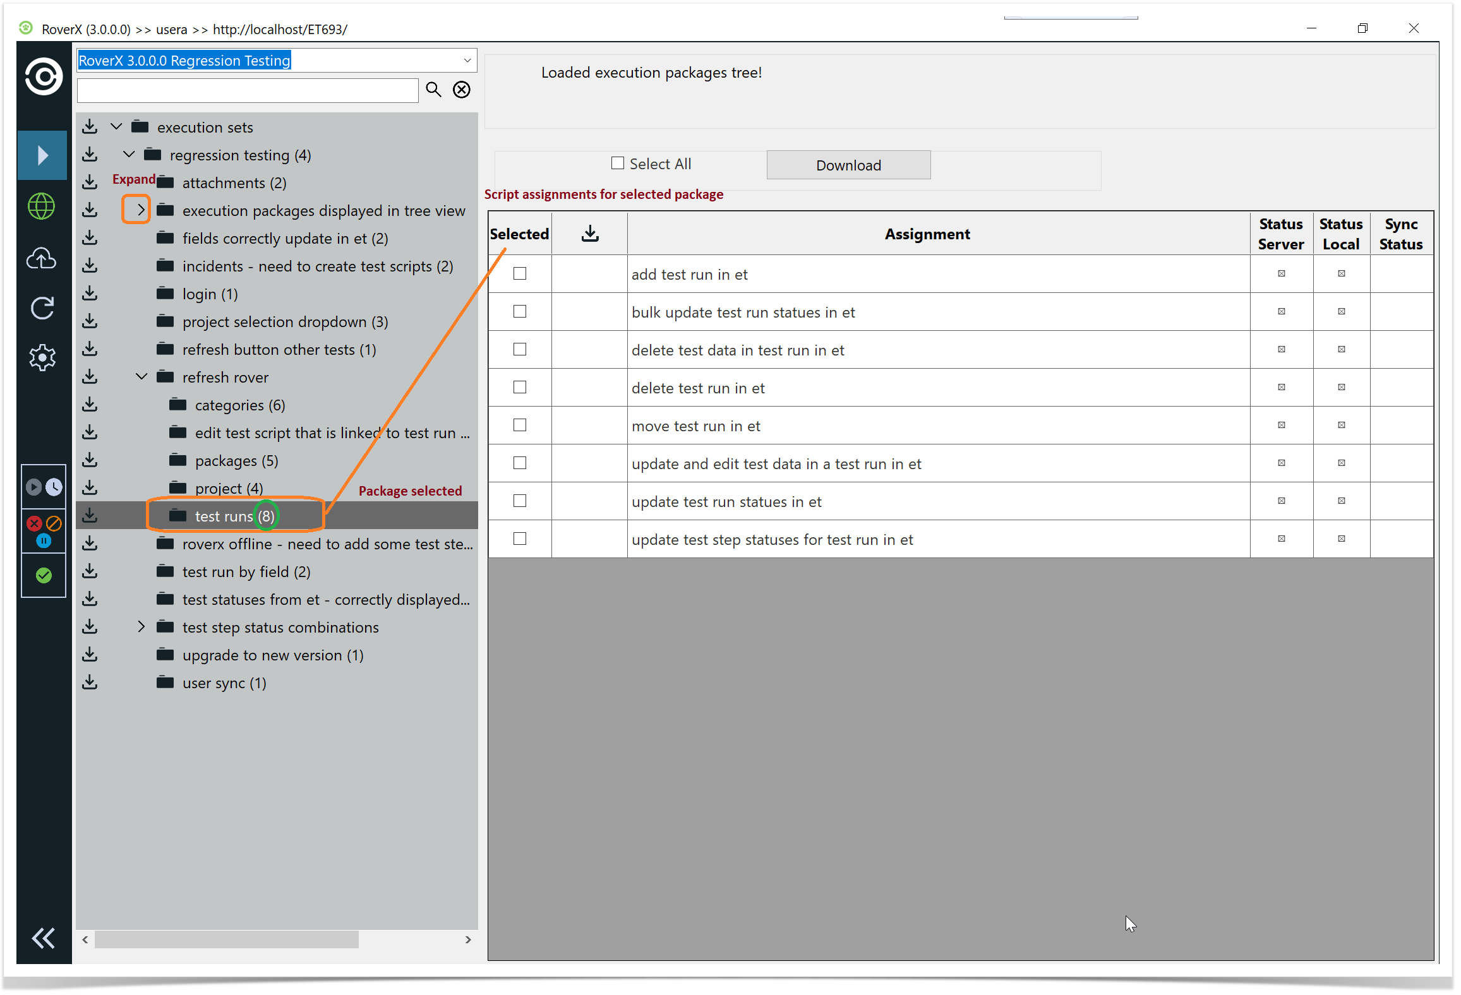Open settings gear in sidebar
This screenshot has width=1461, height=995.
pyautogui.click(x=42, y=357)
